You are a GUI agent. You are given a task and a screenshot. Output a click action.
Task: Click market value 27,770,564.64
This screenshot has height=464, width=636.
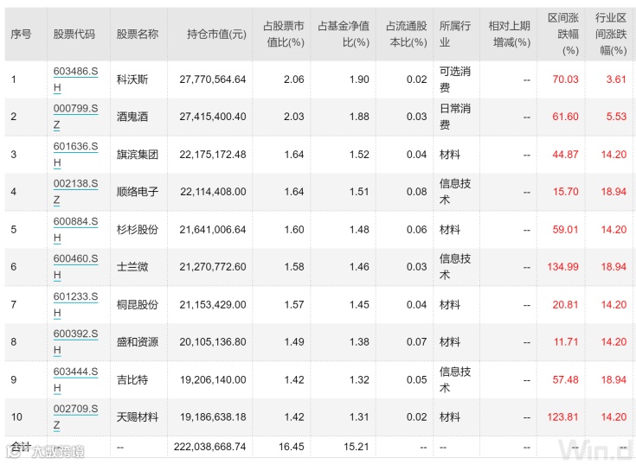(213, 79)
